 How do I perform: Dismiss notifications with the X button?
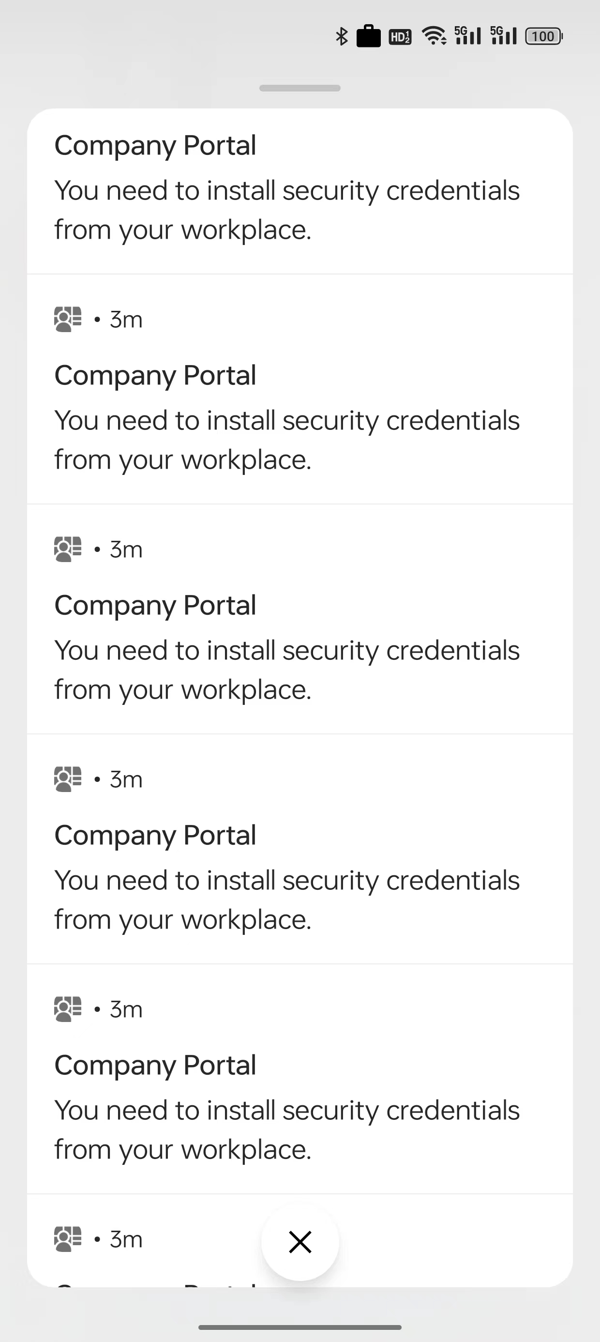click(x=300, y=1241)
